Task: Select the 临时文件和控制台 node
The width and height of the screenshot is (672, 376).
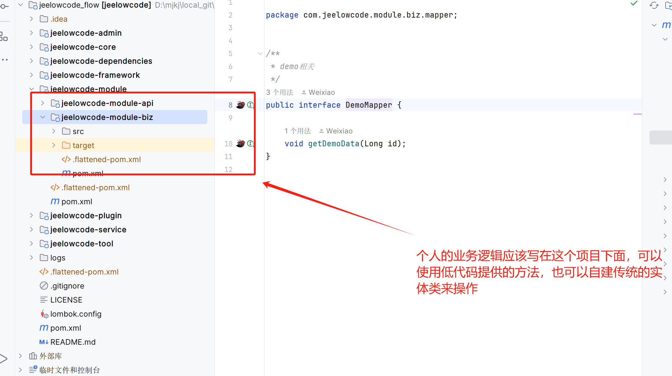Action: (x=70, y=370)
